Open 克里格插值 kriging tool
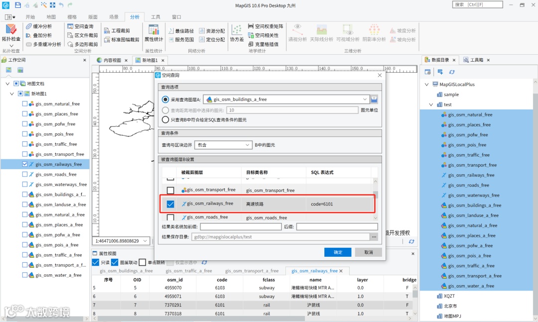Image resolution: width=538 pixels, height=322 pixels. pos(264,44)
